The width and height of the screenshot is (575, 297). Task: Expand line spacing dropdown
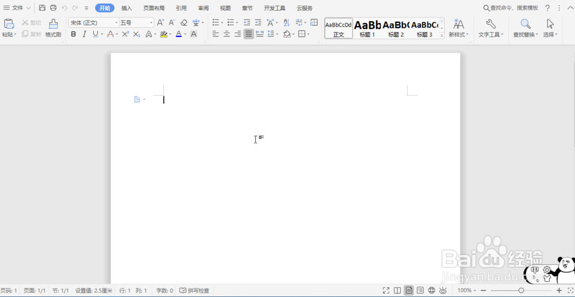tap(277, 35)
